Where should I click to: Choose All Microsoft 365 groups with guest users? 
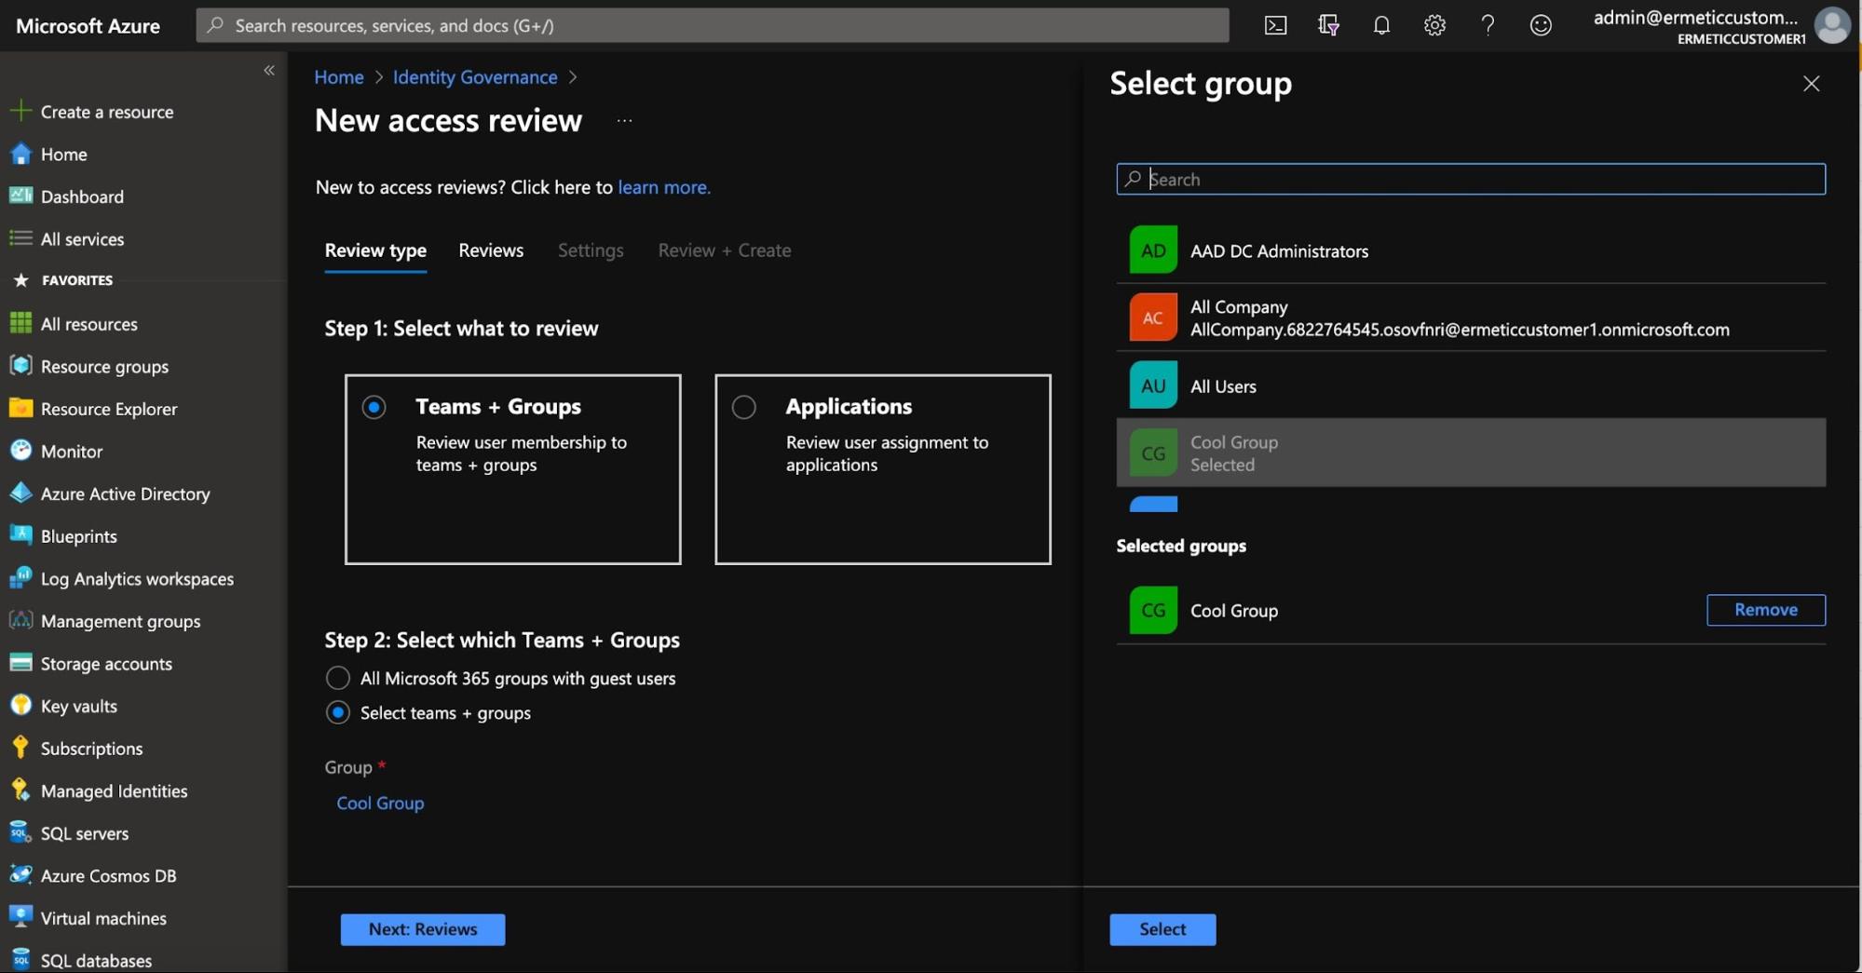337,678
